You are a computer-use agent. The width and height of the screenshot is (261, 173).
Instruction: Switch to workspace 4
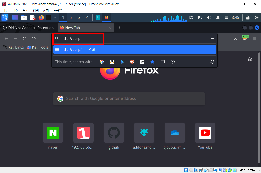coord(88,18)
